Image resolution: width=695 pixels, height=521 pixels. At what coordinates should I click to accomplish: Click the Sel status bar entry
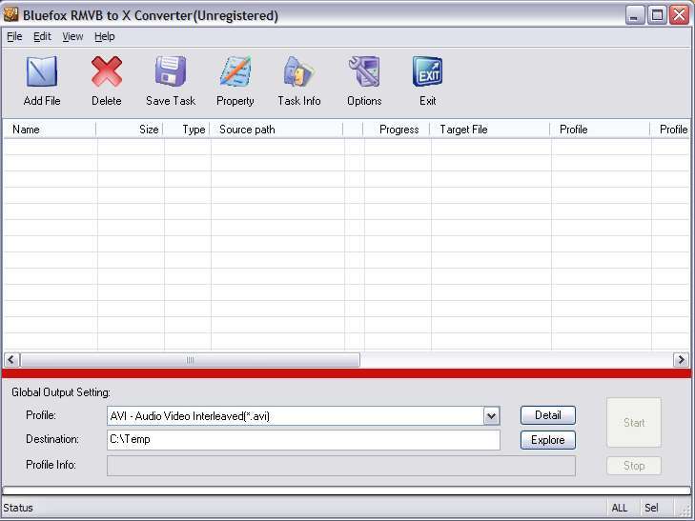click(x=651, y=508)
